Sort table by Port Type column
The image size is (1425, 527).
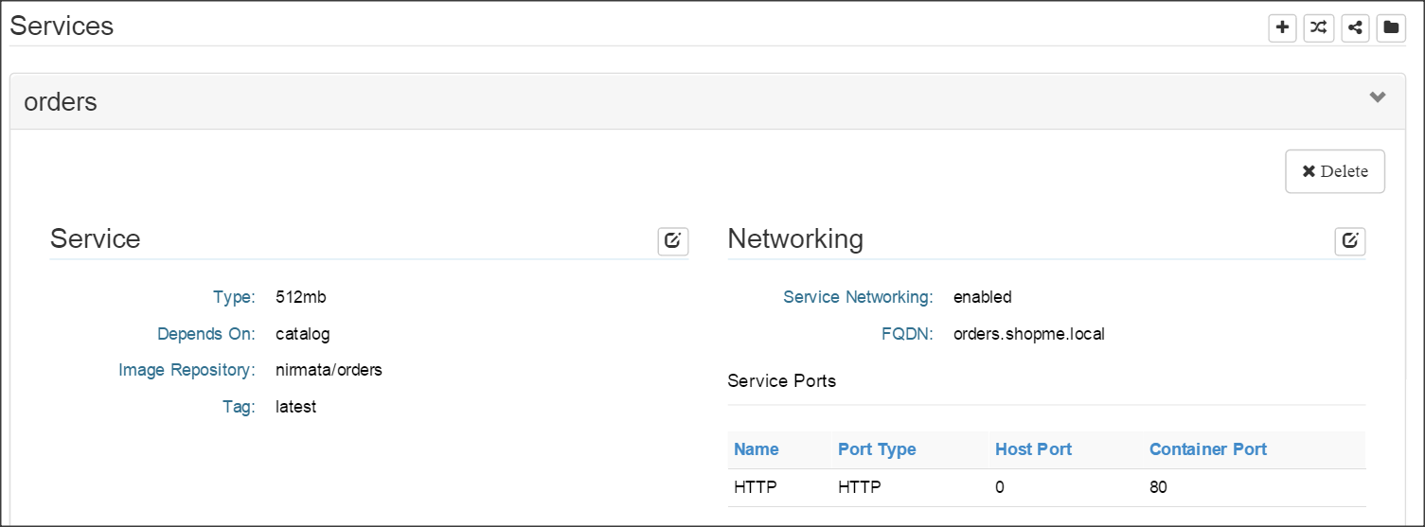pyautogui.click(x=877, y=449)
